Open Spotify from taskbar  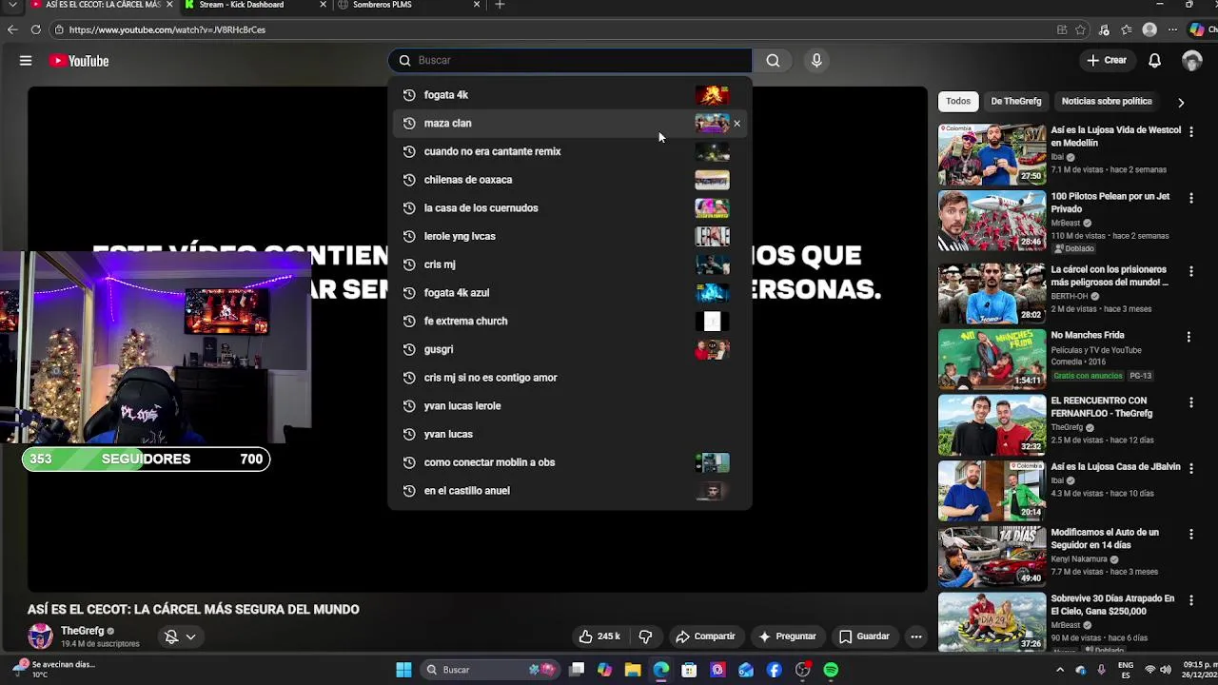pyautogui.click(x=831, y=670)
